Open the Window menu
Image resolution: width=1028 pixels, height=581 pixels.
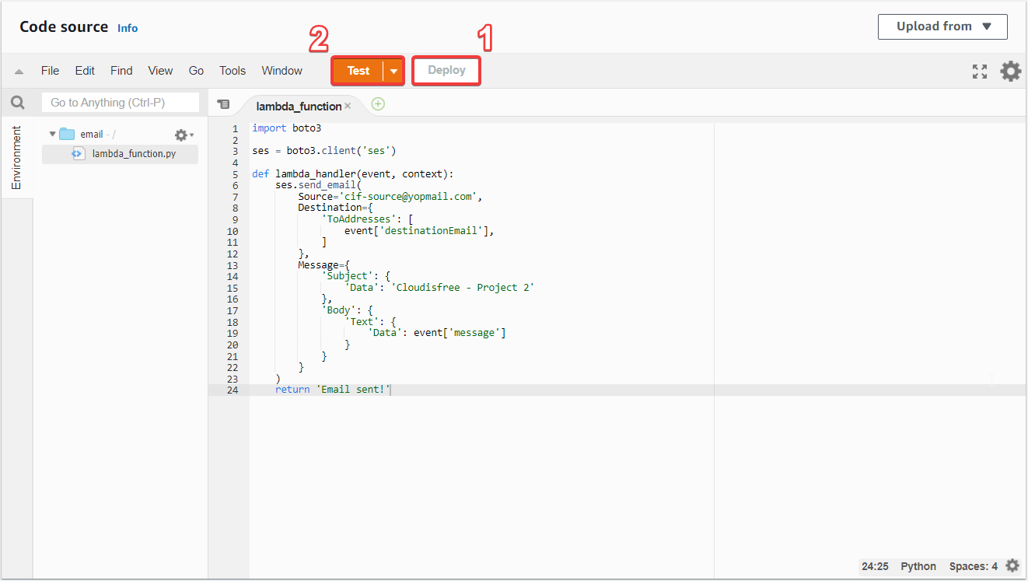click(281, 71)
